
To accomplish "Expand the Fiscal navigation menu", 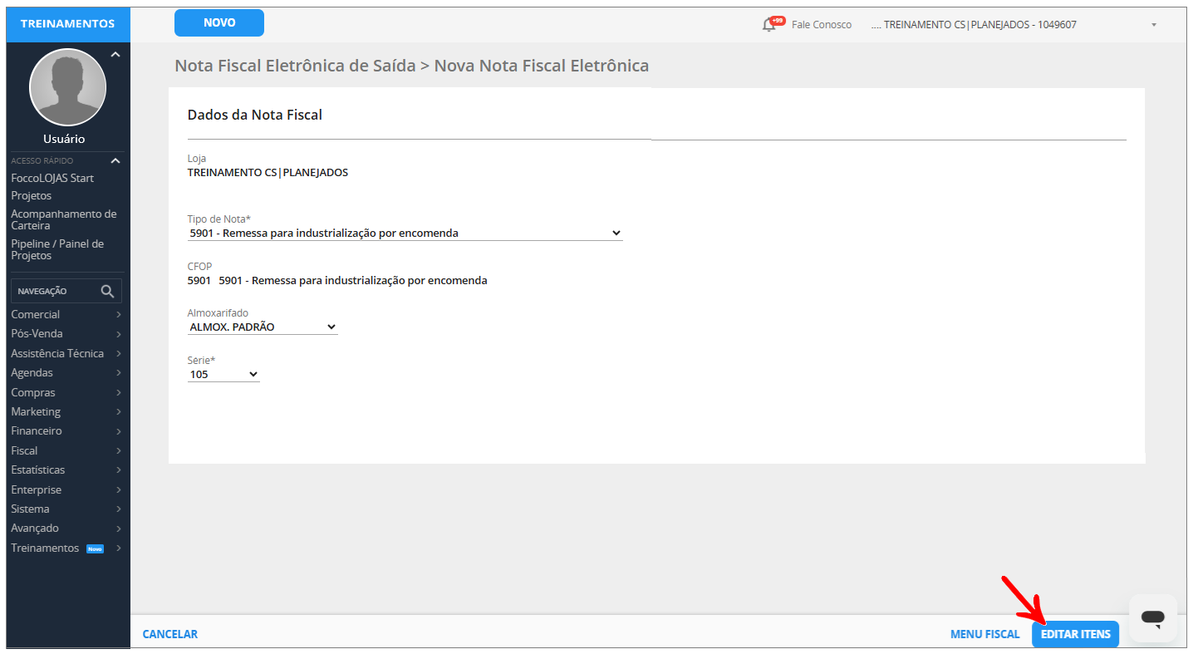I will tap(66, 450).
